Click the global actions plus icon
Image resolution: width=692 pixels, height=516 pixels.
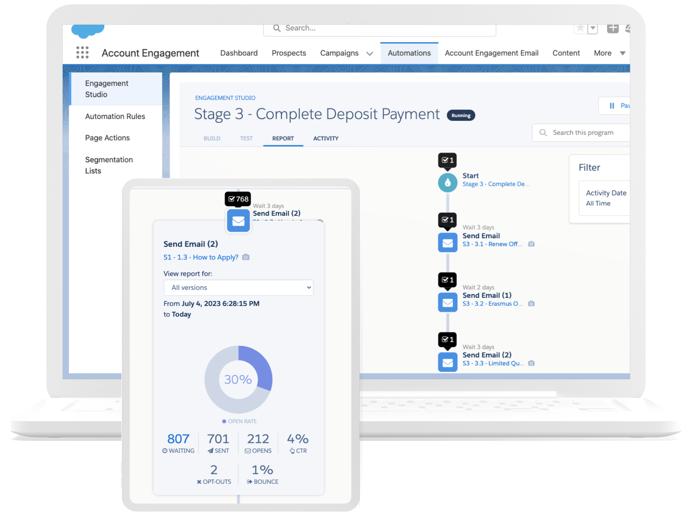point(613,28)
